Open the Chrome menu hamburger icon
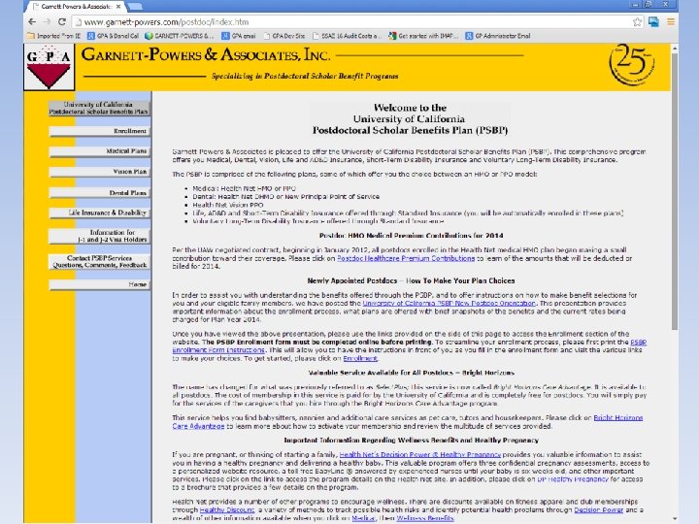 pyautogui.click(x=671, y=21)
